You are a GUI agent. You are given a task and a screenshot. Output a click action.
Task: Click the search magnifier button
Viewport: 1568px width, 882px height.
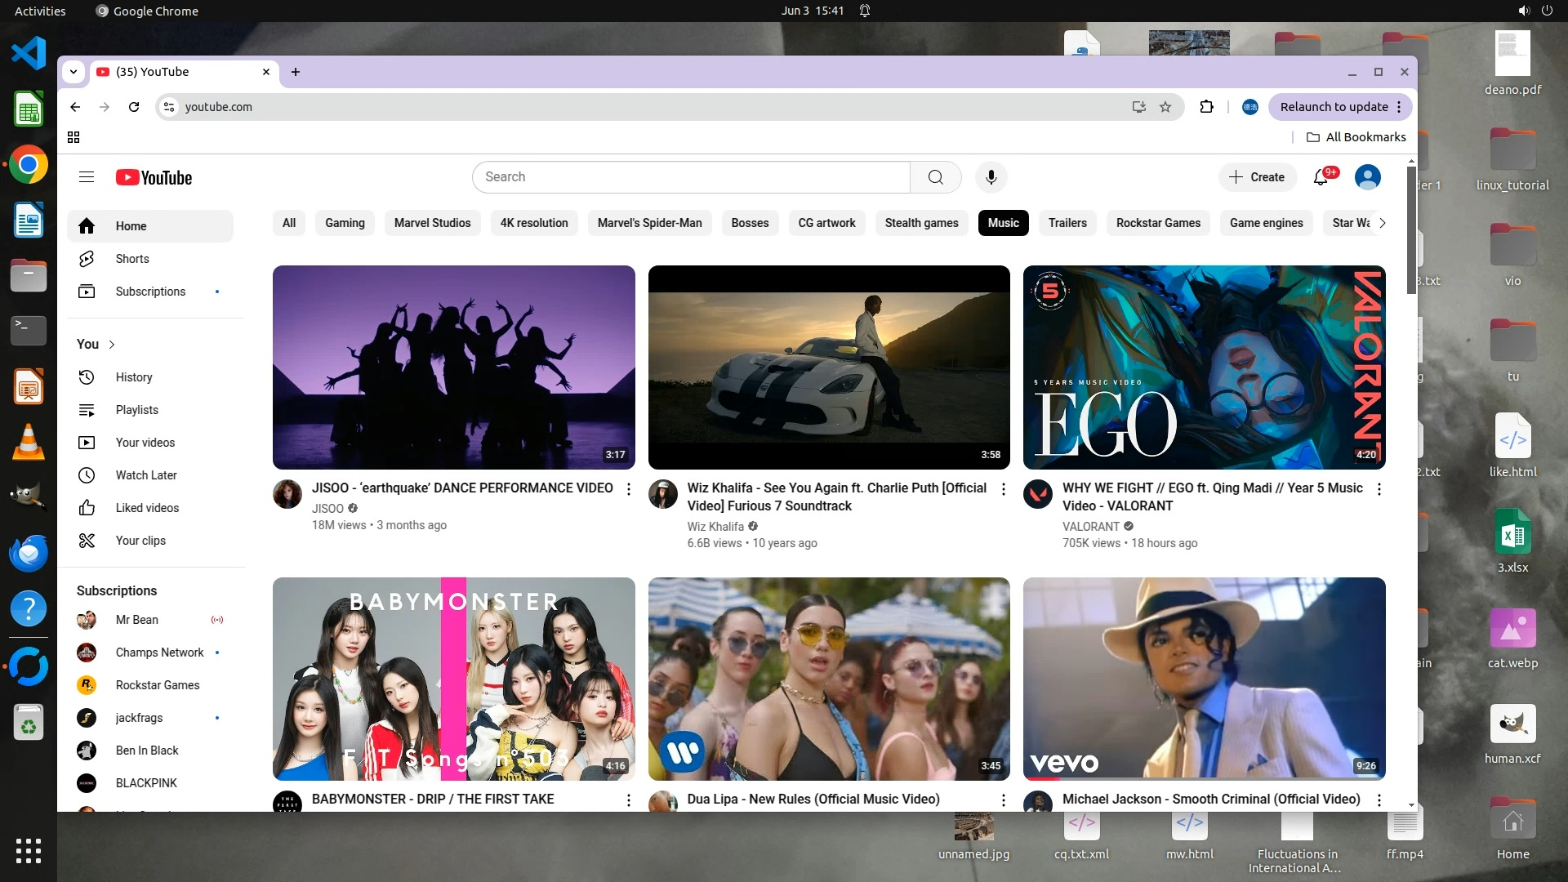[935, 177]
